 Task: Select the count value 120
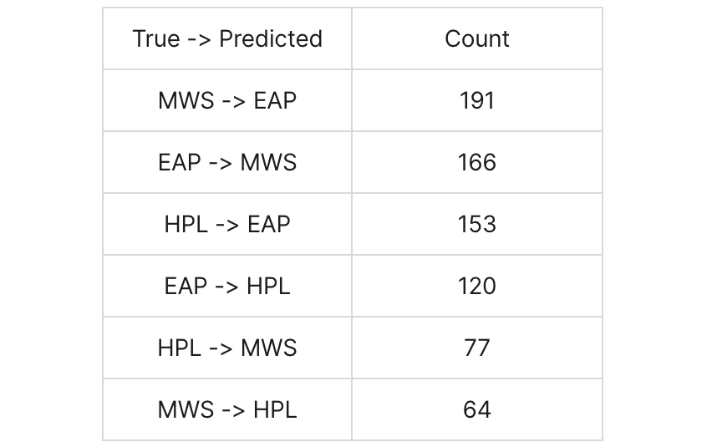click(x=477, y=286)
